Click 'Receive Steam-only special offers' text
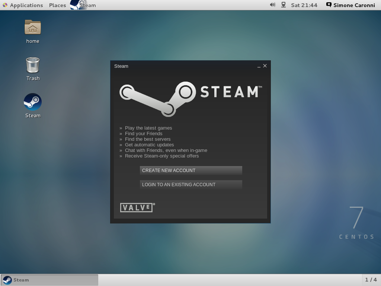This screenshot has height=286, width=381. 162,156
